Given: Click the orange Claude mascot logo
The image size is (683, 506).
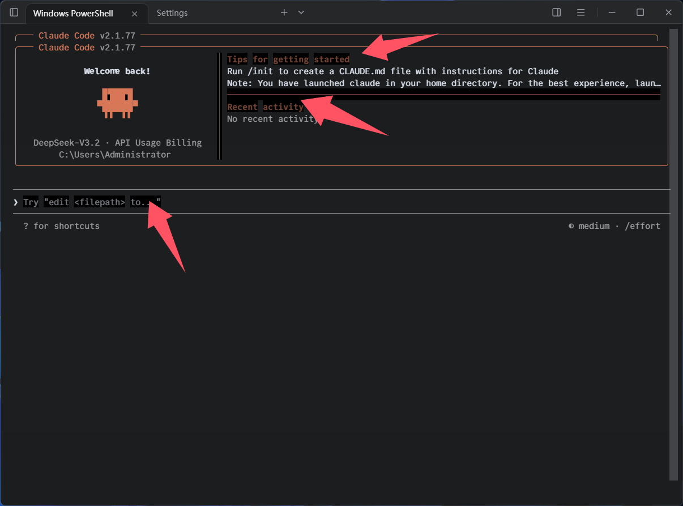Looking at the screenshot, I should (x=117, y=103).
